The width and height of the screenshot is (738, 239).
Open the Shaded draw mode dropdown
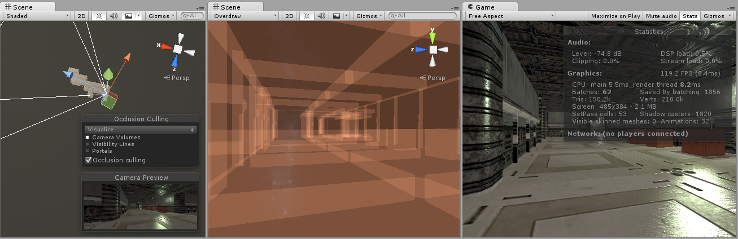tap(38, 16)
